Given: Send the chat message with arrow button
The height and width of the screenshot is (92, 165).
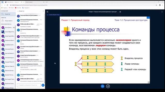Looking at the screenshot, I should 43,85.
